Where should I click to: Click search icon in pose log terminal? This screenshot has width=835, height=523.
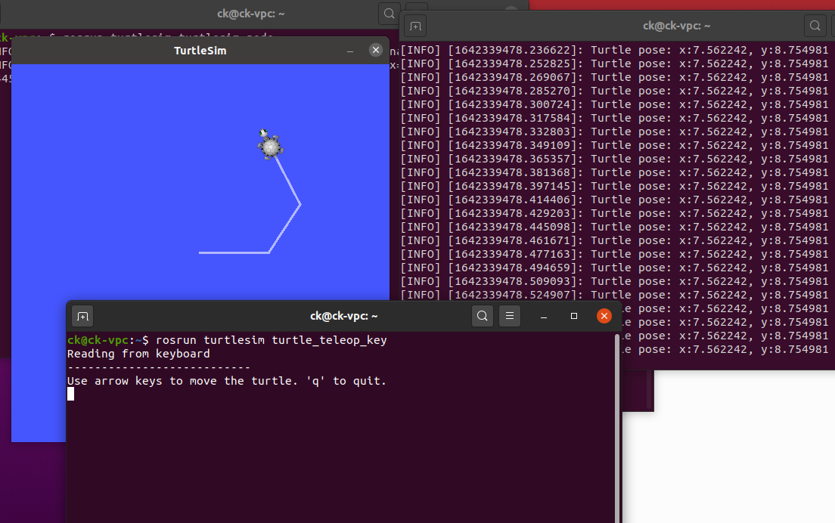[815, 26]
